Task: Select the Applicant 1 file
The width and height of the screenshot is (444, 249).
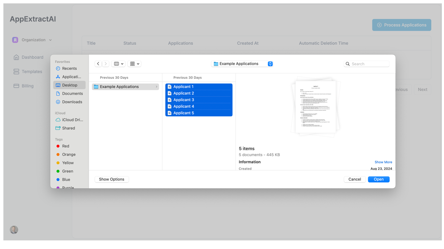Action: 199,87
